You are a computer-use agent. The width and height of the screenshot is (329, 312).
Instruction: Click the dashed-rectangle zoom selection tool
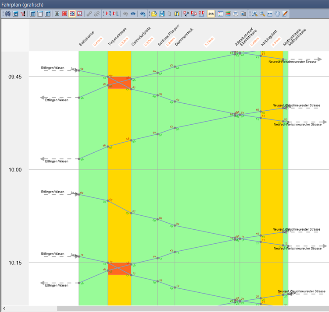(254, 14)
